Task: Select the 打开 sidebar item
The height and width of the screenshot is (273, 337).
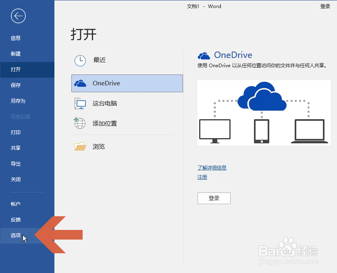Action: pyautogui.click(x=27, y=70)
